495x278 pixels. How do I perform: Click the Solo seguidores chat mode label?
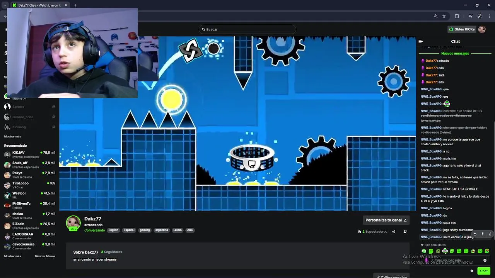point(433,245)
